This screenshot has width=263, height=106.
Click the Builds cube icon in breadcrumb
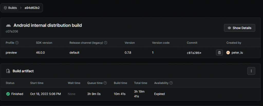pyautogui.click(x=5, y=8)
